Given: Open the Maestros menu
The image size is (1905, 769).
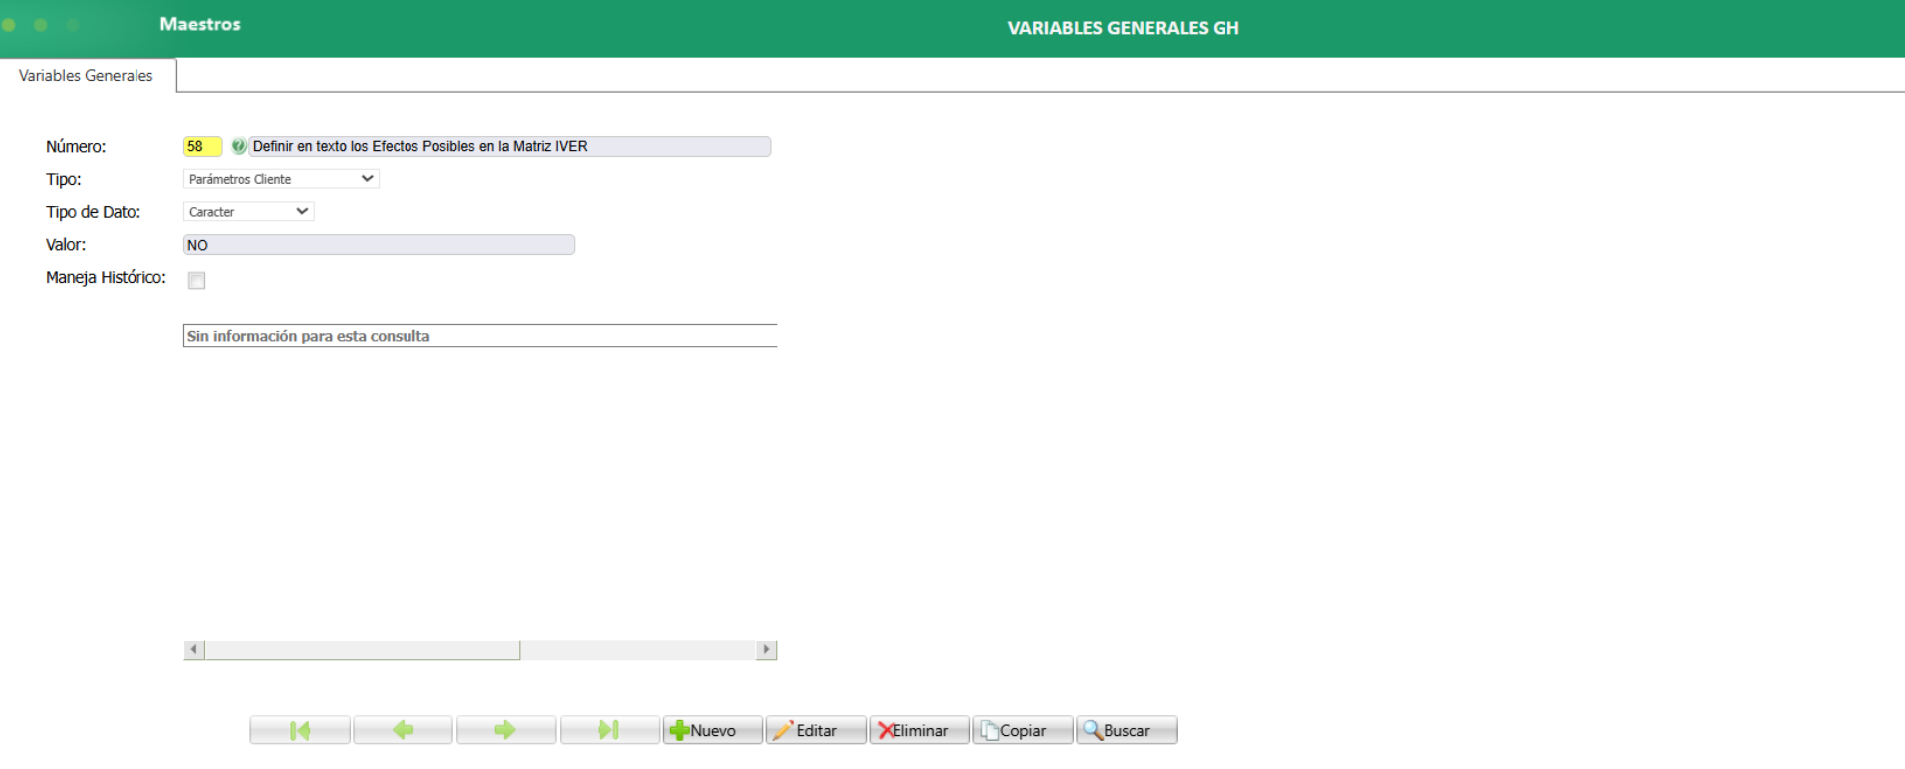Looking at the screenshot, I should coord(200,24).
